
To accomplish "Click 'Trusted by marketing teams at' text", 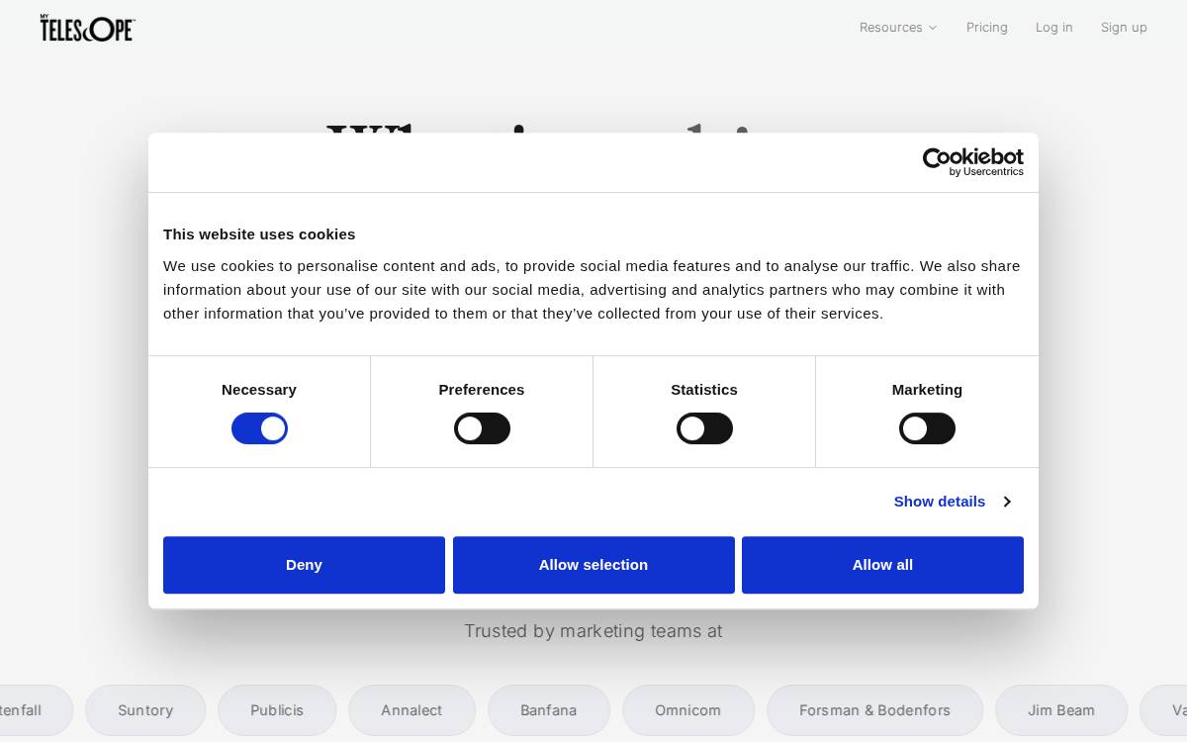I will (x=593, y=631).
